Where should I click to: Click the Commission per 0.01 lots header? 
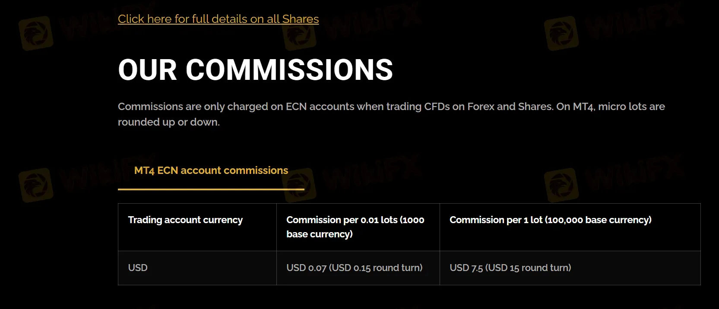click(355, 227)
